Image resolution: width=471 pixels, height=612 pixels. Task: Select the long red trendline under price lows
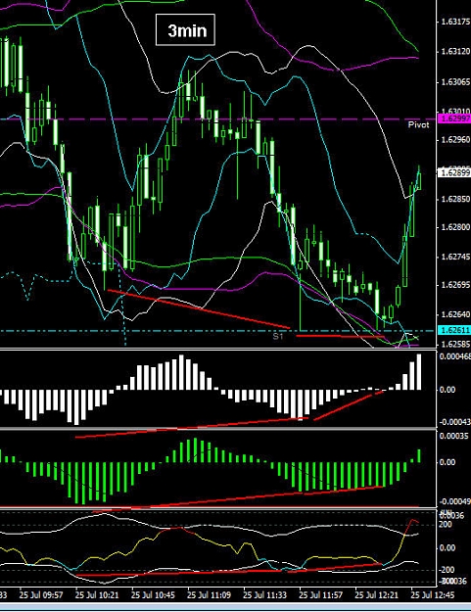click(198, 308)
